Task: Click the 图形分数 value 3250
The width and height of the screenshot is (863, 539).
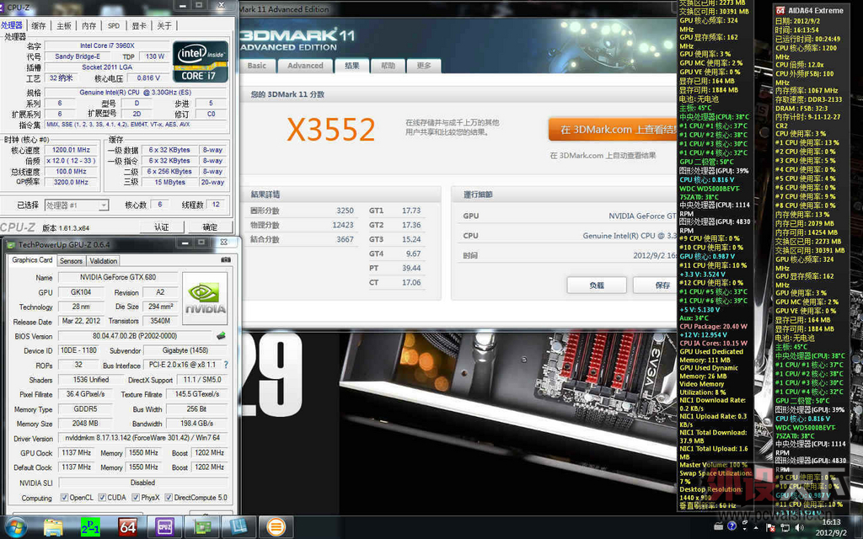Action: 345,211
